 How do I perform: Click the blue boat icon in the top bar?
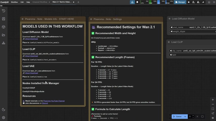point(132,2)
